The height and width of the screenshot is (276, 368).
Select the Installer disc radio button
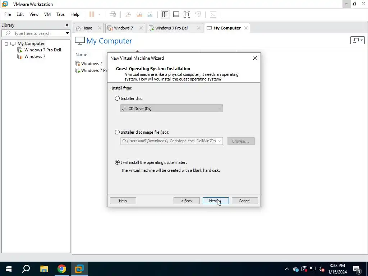118,98
